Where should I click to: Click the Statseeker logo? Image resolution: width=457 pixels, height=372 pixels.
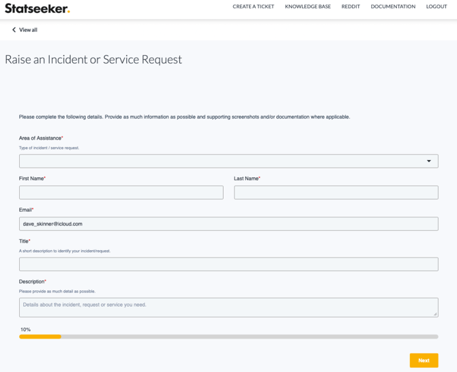coord(38,8)
